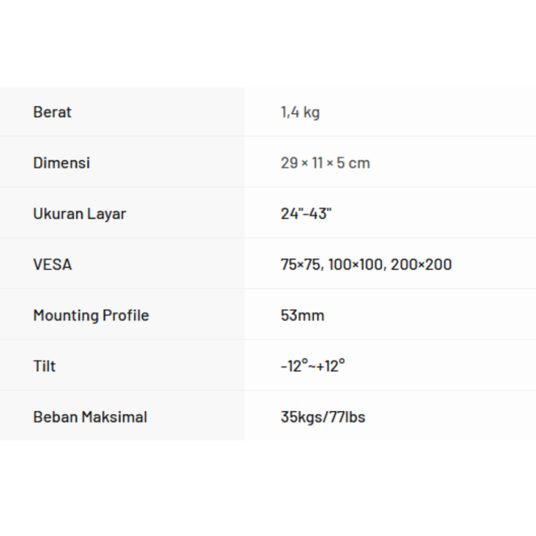The height and width of the screenshot is (536, 536).
Task: Select the 75×75 VESA value
Action: coord(301,264)
